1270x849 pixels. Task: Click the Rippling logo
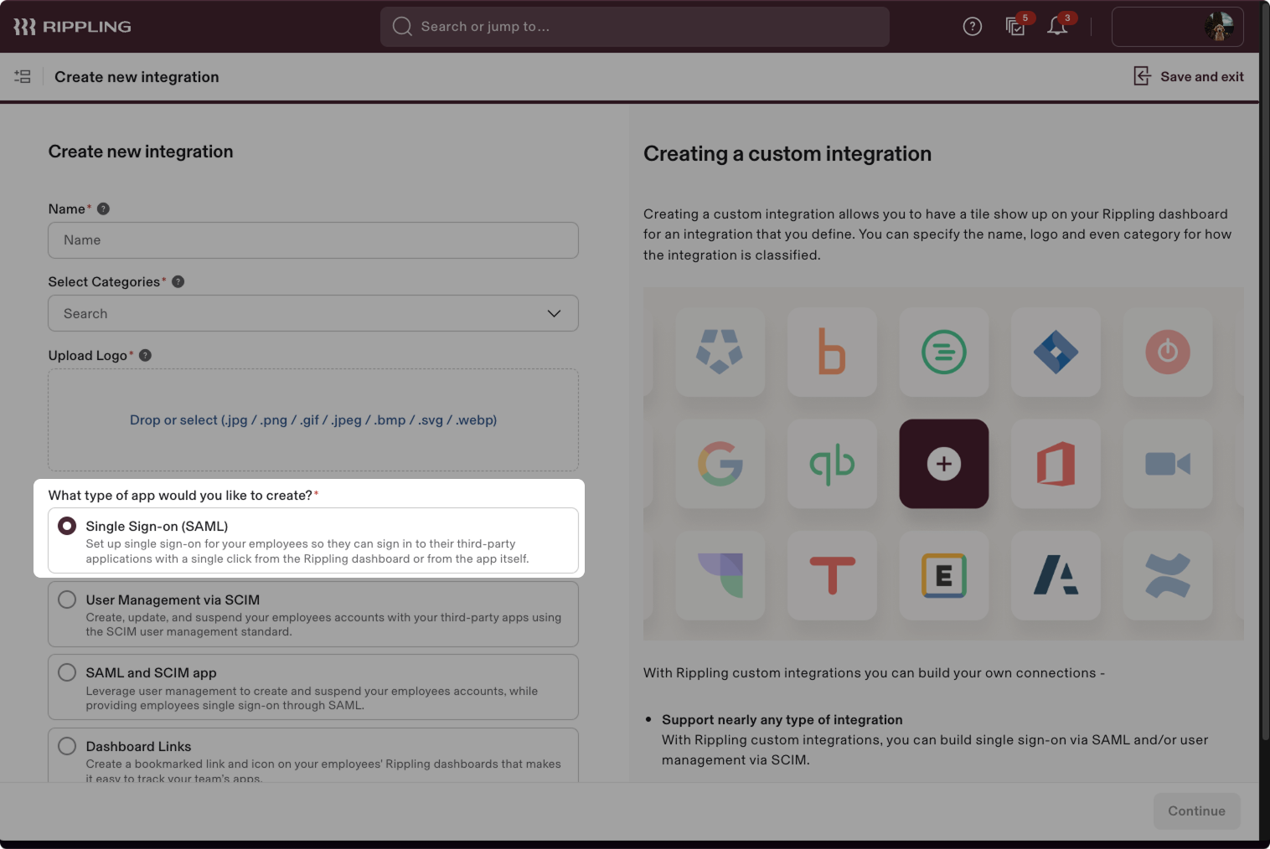coord(72,27)
